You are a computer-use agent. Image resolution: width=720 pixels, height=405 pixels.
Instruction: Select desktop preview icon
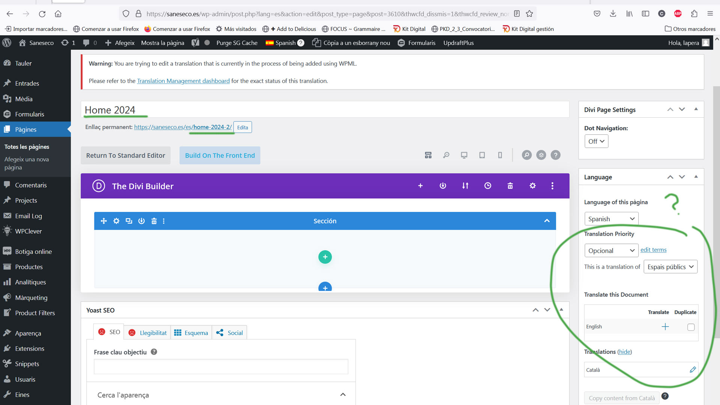[464, 155]
